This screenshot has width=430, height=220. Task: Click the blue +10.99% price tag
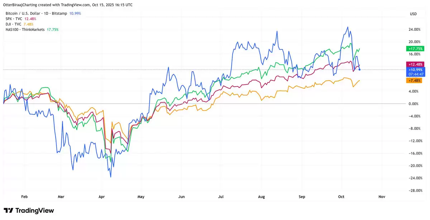(x=415, y=69)
